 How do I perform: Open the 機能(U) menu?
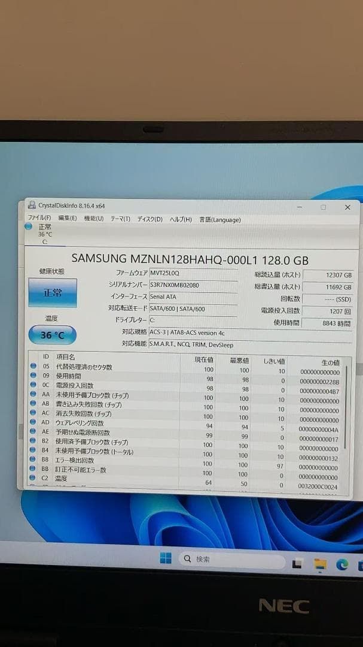click(94, 219)
